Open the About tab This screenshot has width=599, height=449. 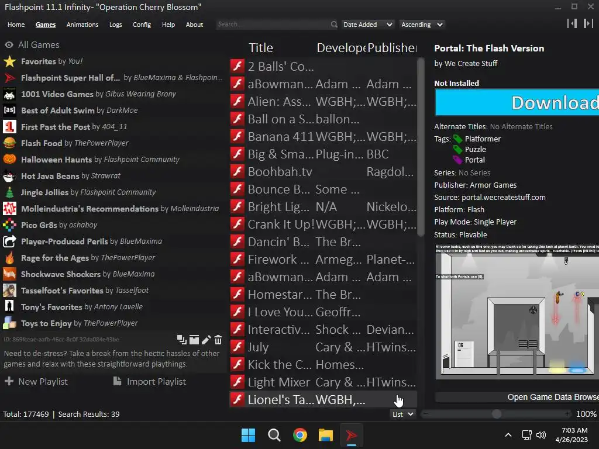point(194,25)
